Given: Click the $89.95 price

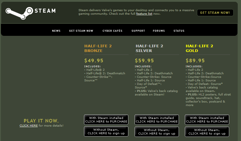Looking at the screenshot, I should pos(195,61).
